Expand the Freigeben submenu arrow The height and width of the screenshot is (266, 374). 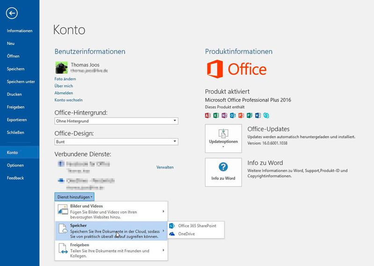pos(163,250)
